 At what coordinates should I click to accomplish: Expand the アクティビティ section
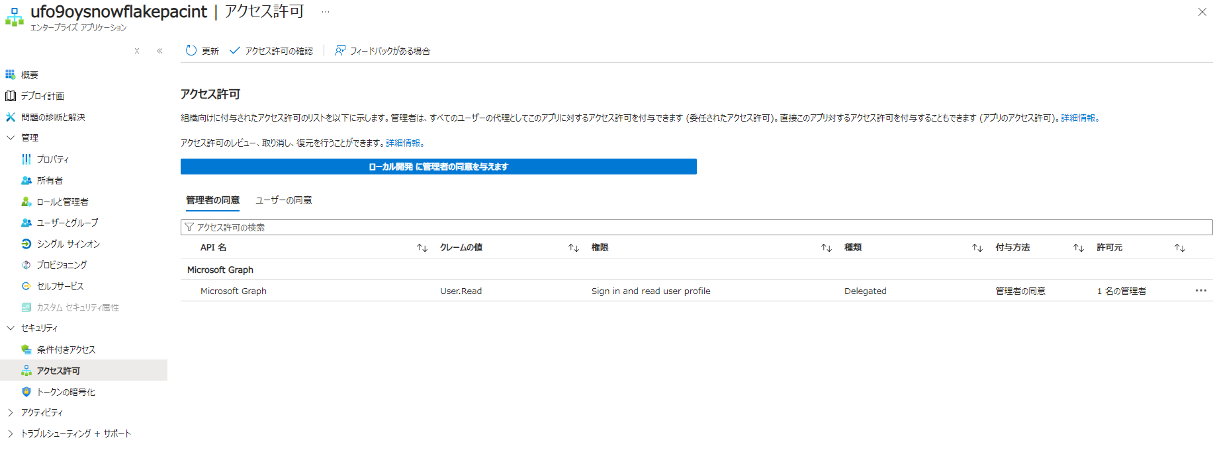[x=11, y=412]
